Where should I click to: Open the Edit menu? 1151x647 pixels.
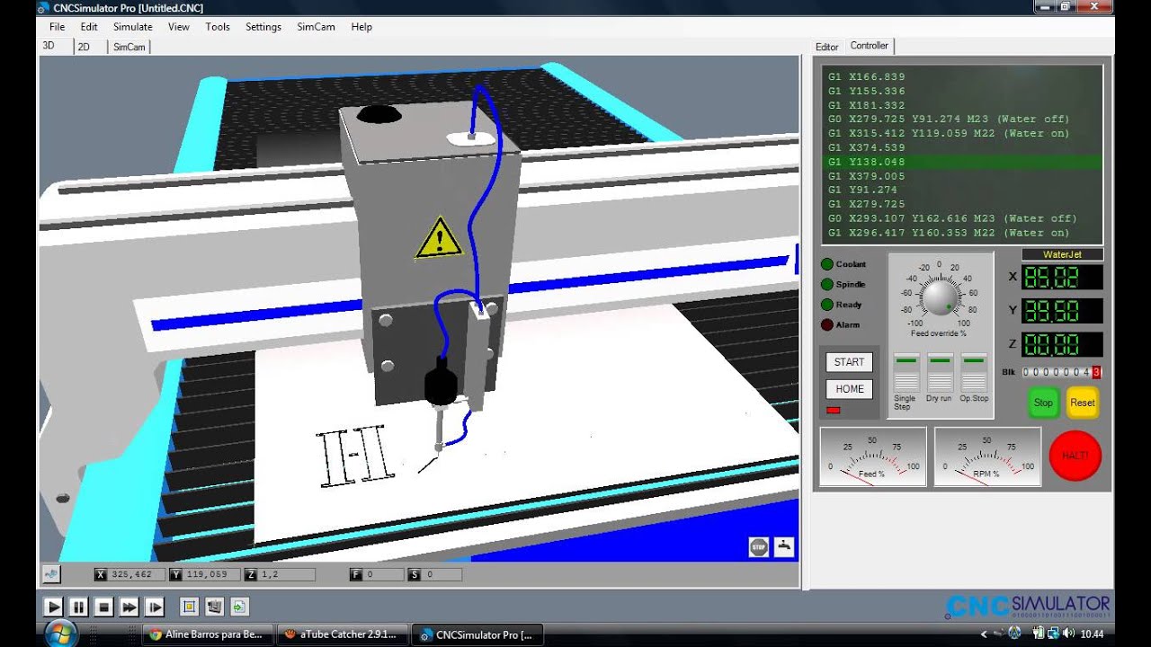tap(89, 27)
